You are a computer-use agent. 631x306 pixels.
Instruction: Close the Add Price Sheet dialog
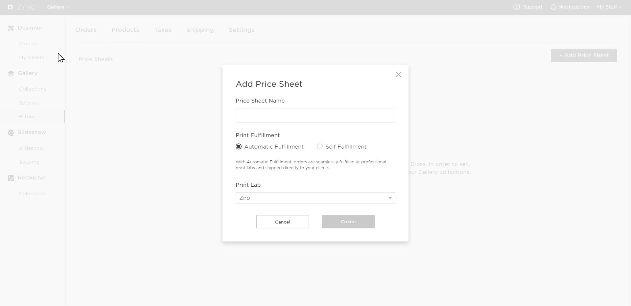coord(398,75)
